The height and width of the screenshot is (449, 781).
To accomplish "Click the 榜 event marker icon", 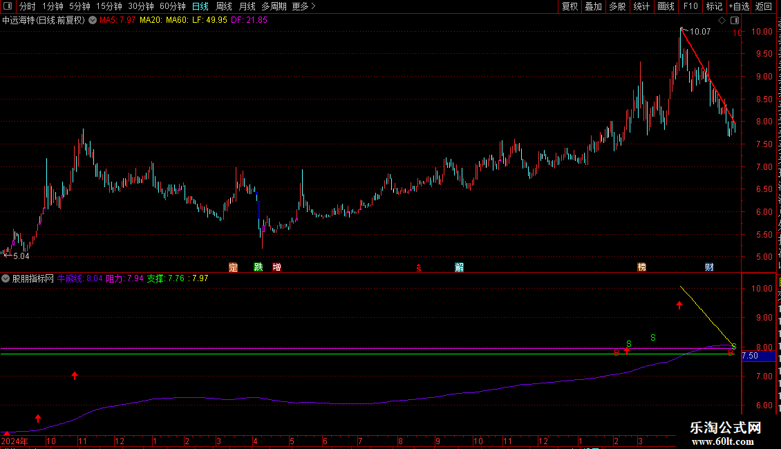I will coord(641,267).
